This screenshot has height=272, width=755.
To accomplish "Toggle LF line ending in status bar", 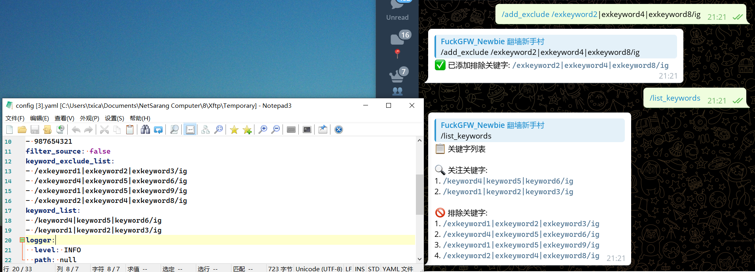I will point(348,269).
